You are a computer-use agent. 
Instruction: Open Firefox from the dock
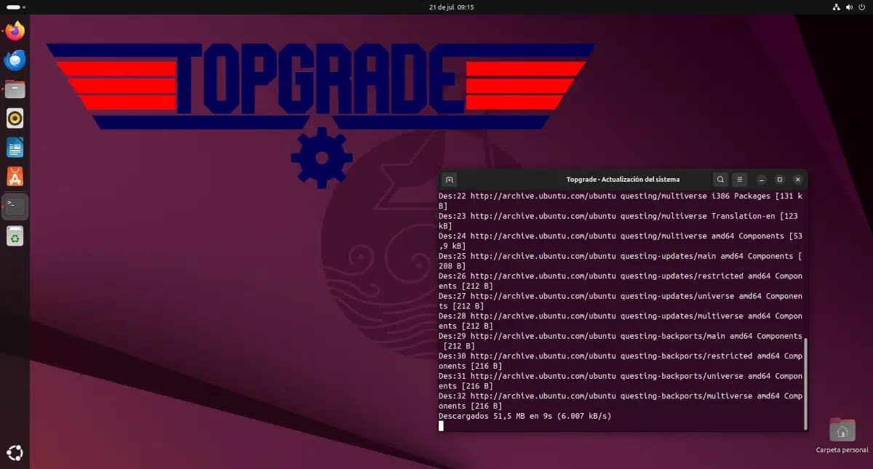click(15, 31)
